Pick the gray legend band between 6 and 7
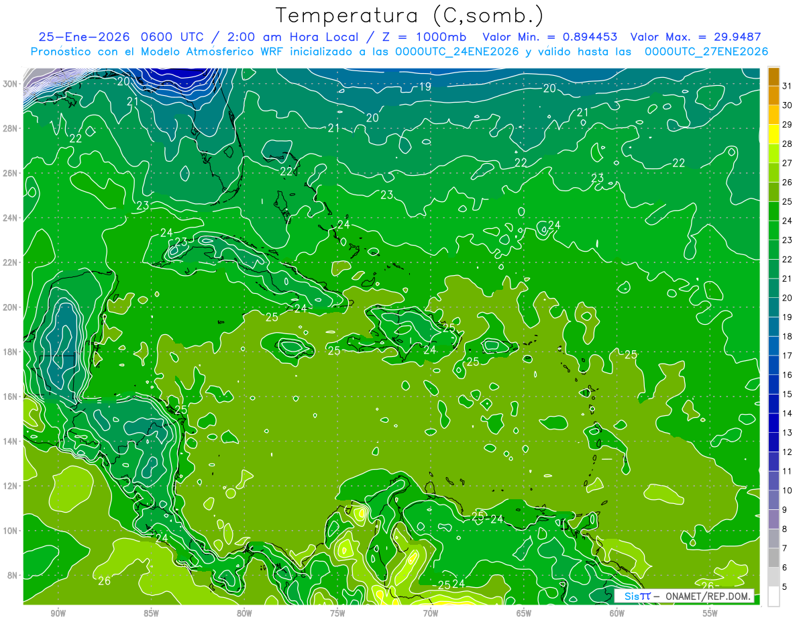The width and height of the screenshot is (805, 622). click(x=773, y=558)
